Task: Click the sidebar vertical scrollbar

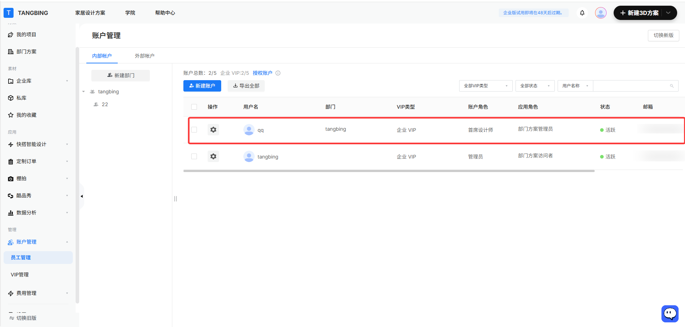Action: (77, 175)
